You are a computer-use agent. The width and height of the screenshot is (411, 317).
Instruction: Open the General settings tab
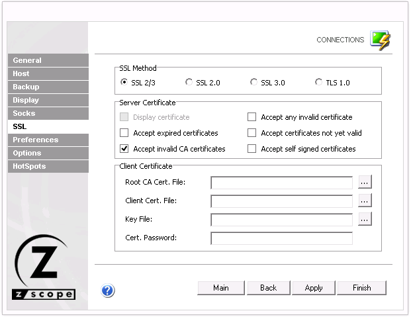coord(48,60)
